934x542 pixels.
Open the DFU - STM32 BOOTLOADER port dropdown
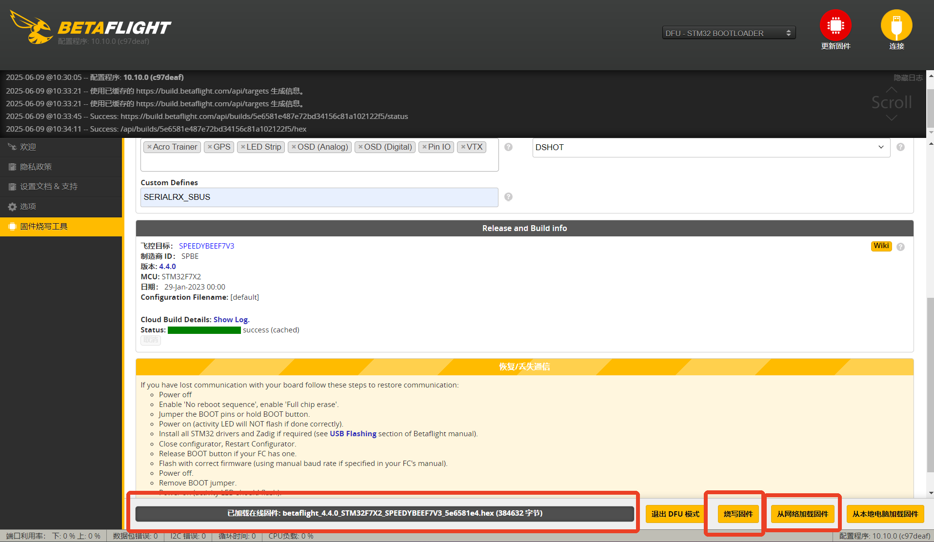pyautogui.click(x=729, y=33)
